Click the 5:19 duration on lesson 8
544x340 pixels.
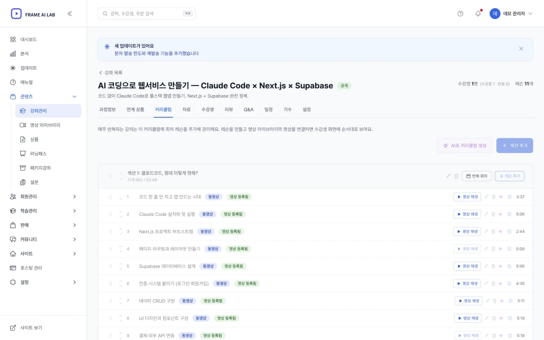tap(521, 318)
